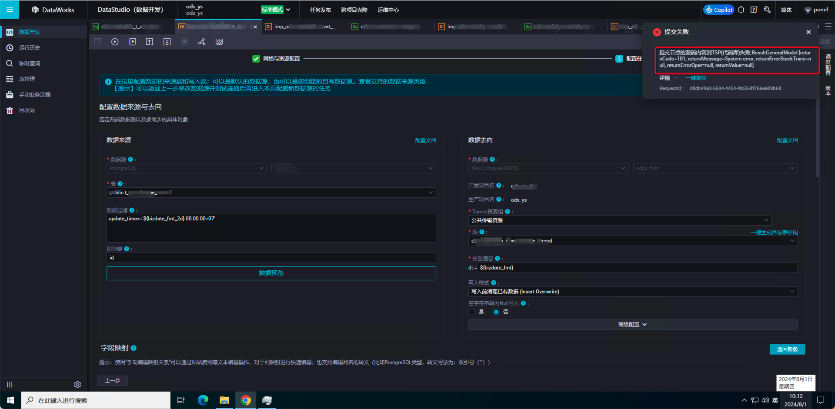Submit the node with the upload arrow icon

click(x=150, y=42)
